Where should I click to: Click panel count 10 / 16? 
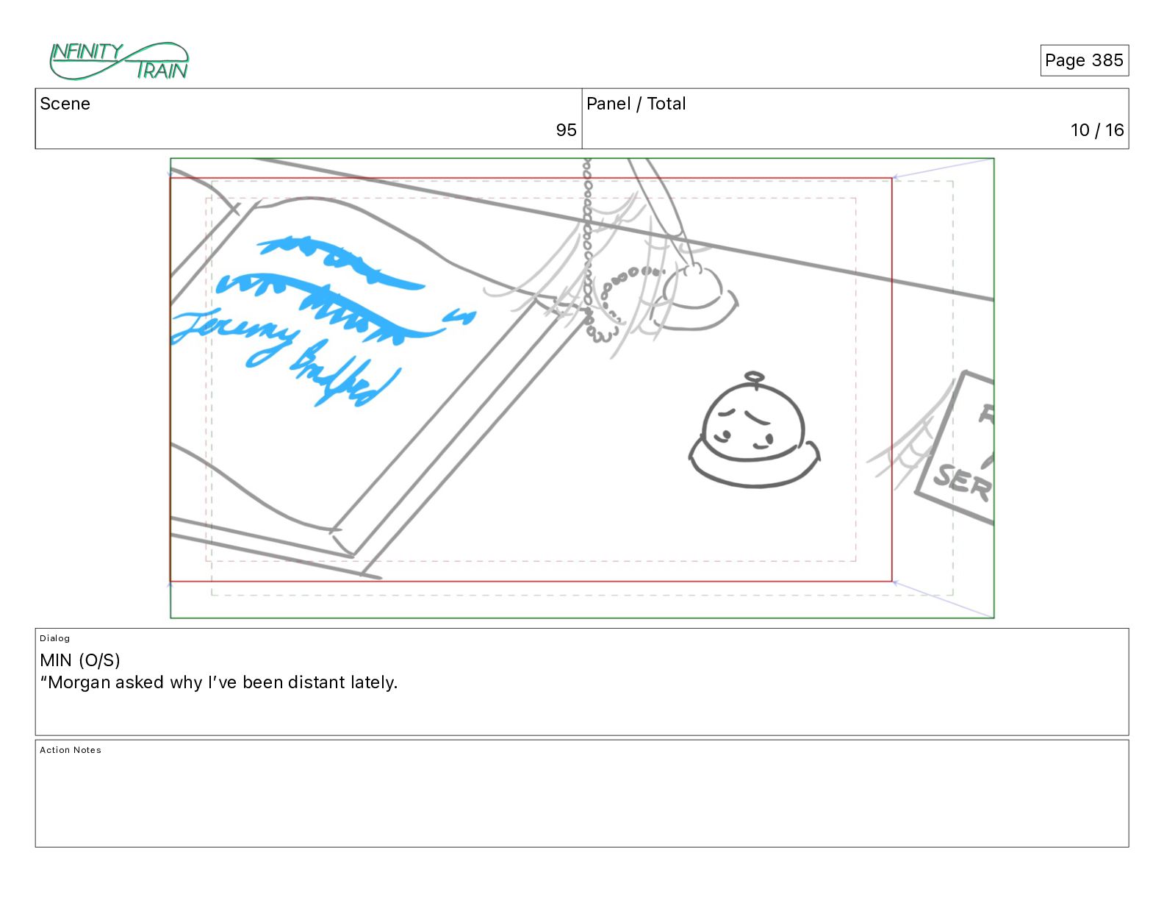pos(1097,130)
